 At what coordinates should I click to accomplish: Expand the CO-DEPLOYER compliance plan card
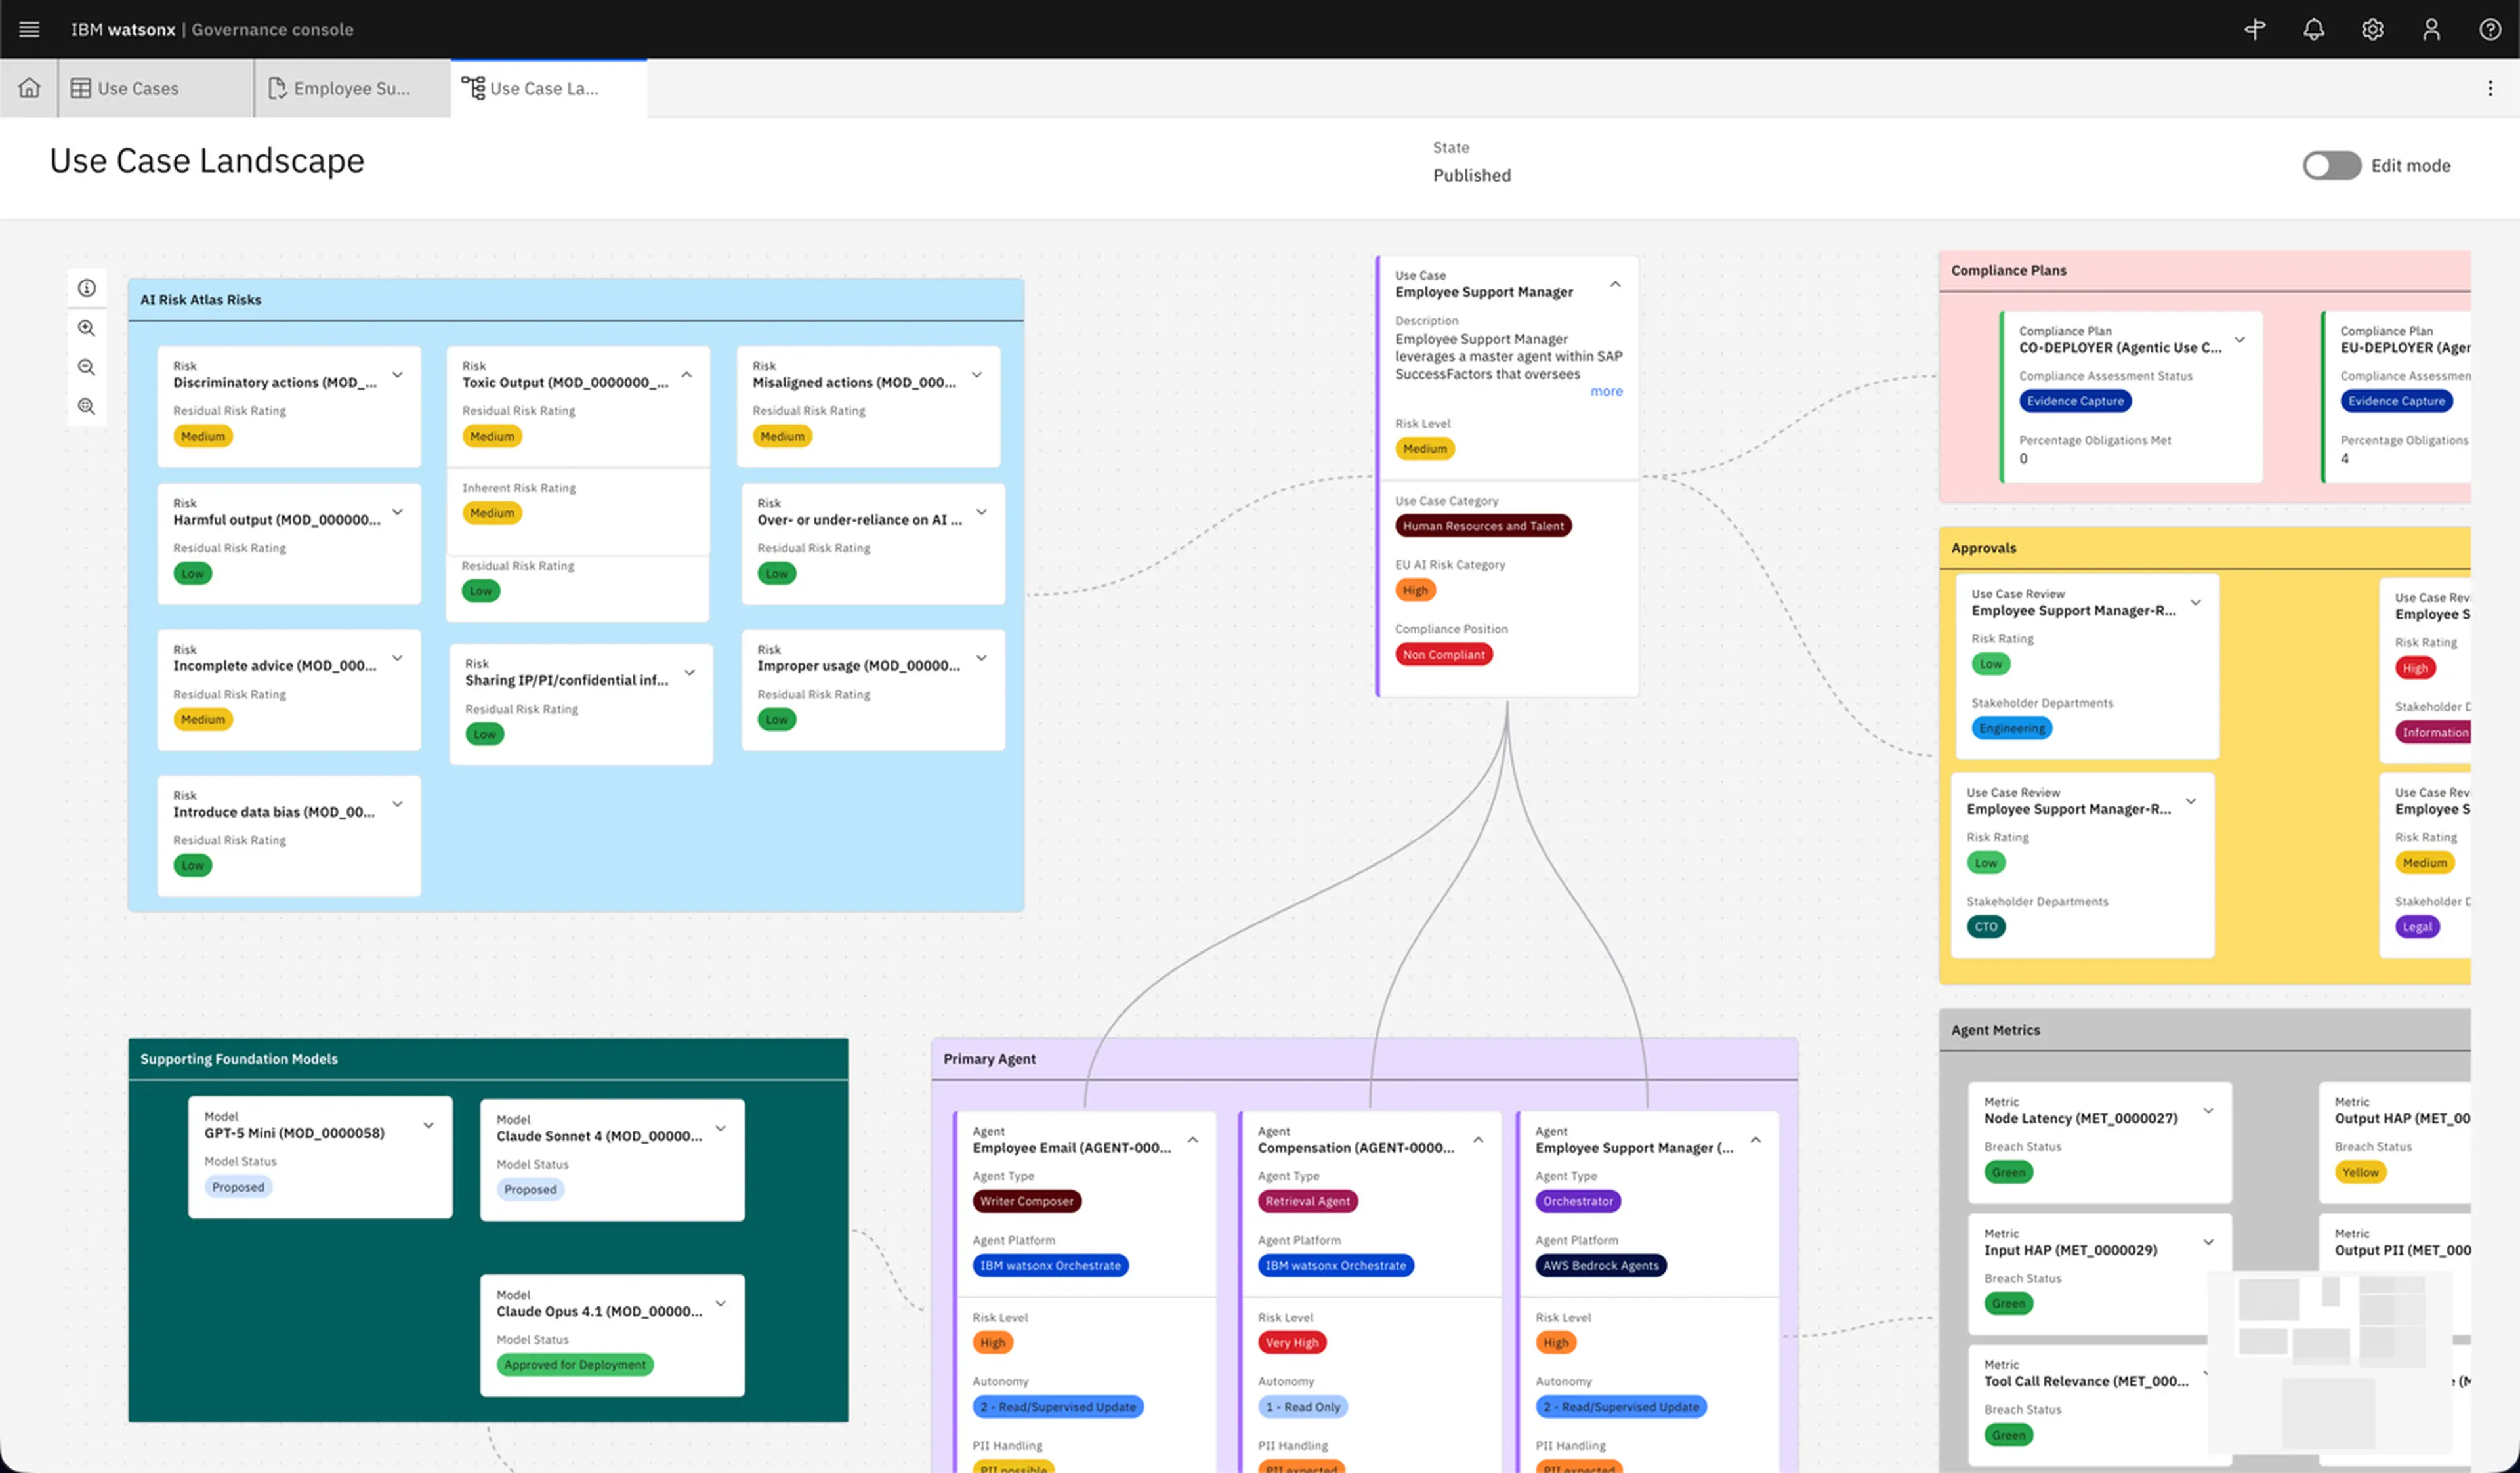click(2240, 340)
